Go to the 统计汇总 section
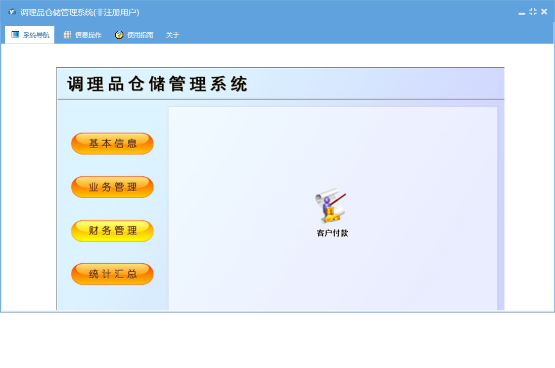The height and width of the screenshot is (368, 555). tap(112, 274)
